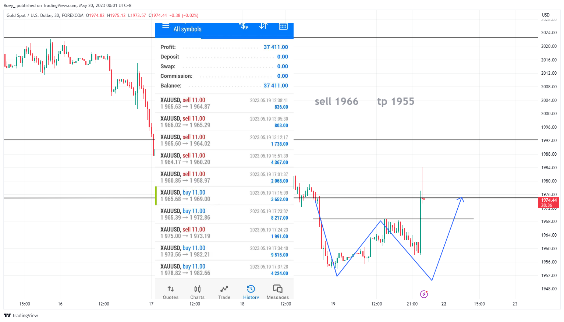Click the 'sell 1966' chart annotation
This screenshot has width=564, height=322.
(x=336, y=102)
